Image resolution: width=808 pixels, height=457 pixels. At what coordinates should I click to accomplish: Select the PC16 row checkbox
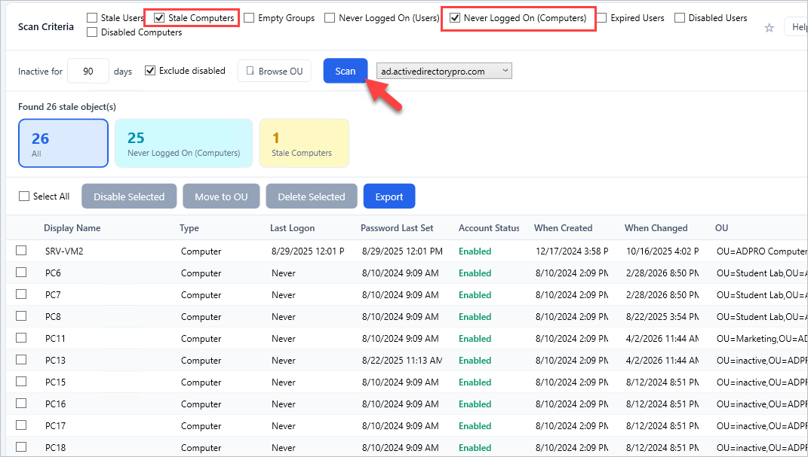pyautogui.click(x=21, y=404)
